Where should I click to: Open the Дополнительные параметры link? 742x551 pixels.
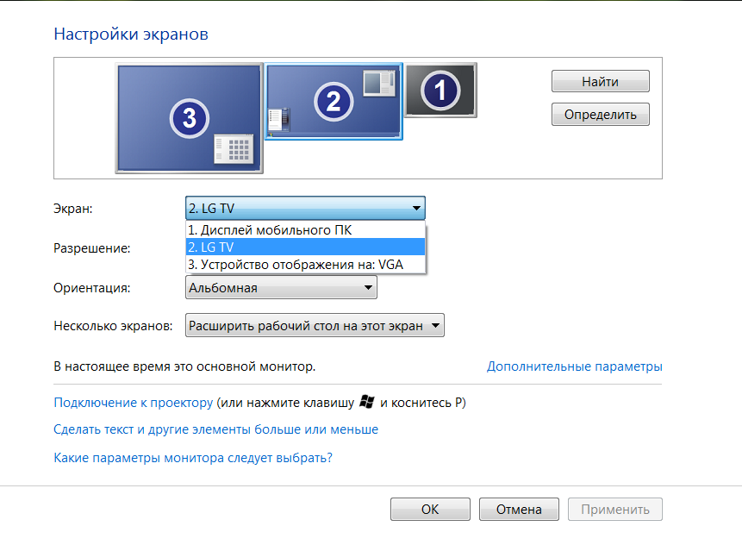tap(574, 366)
